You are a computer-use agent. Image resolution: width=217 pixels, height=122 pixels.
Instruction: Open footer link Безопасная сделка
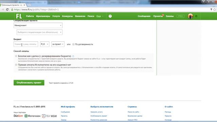pyautogui.click(x=135, y=116)
